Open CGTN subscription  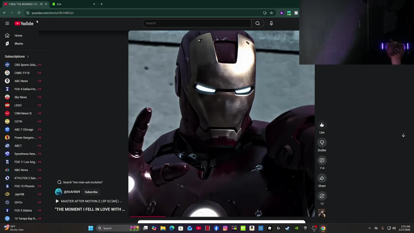23,121
